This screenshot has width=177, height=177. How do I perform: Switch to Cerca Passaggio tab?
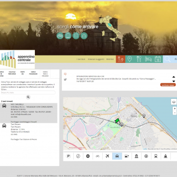(x=33, y=73)
